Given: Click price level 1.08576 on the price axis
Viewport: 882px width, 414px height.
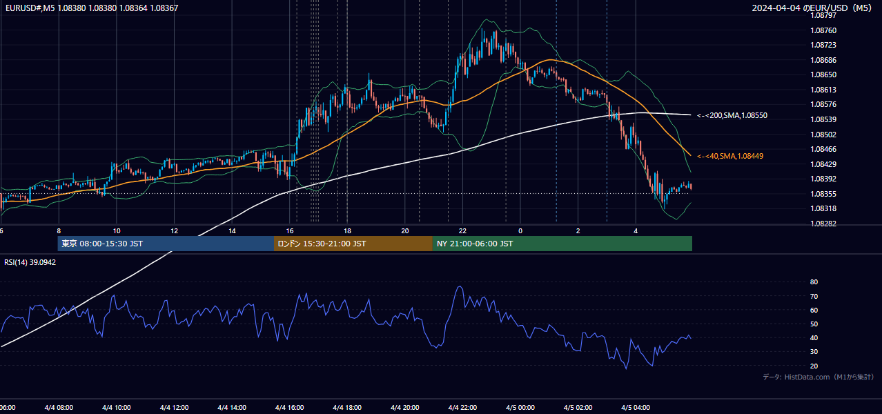Looking at the screenshot, I should [823, 104].
